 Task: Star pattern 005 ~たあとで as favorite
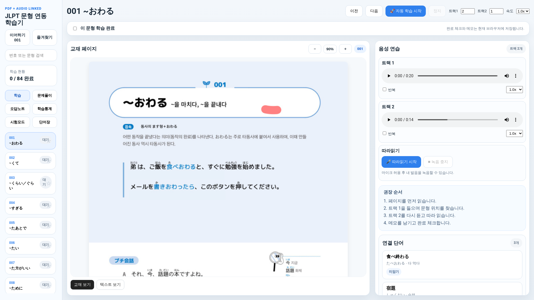pos(49,226)
